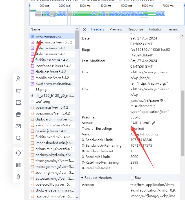Click the BAIDU_WAF server value

point(140,123)
